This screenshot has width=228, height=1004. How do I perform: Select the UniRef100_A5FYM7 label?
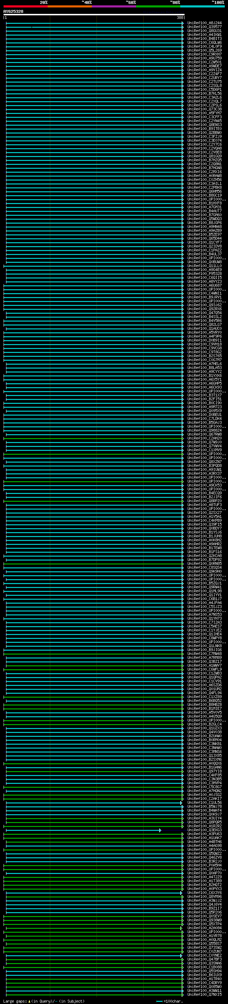204,113
